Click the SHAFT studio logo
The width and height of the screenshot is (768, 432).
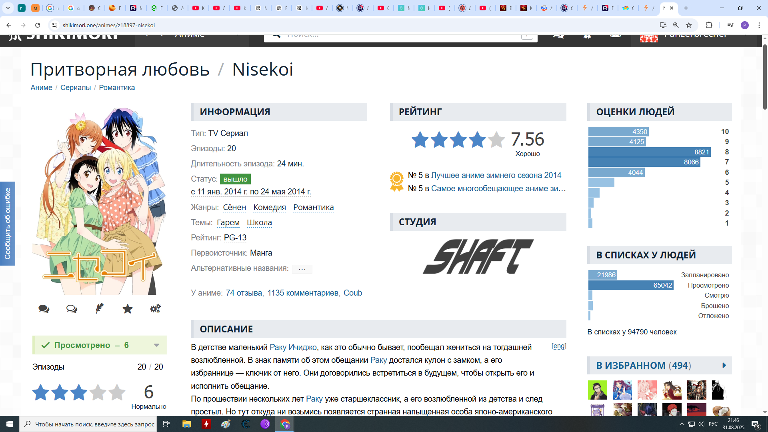coord(478,256)
